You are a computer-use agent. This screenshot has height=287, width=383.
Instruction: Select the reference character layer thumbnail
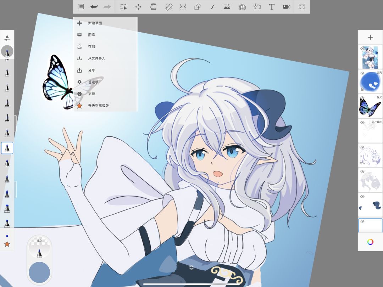370,57
